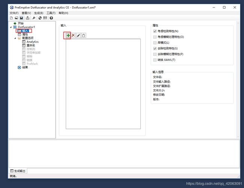Screen dimensions: 244x188
Task: Open the 生成(B) menu
Action: (39, 13)
